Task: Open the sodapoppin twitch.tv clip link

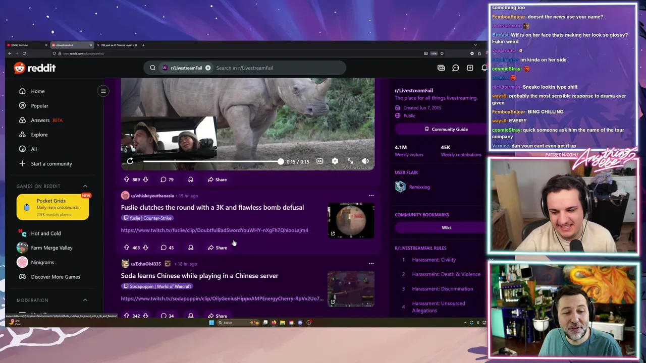Action: pos(222,298)
